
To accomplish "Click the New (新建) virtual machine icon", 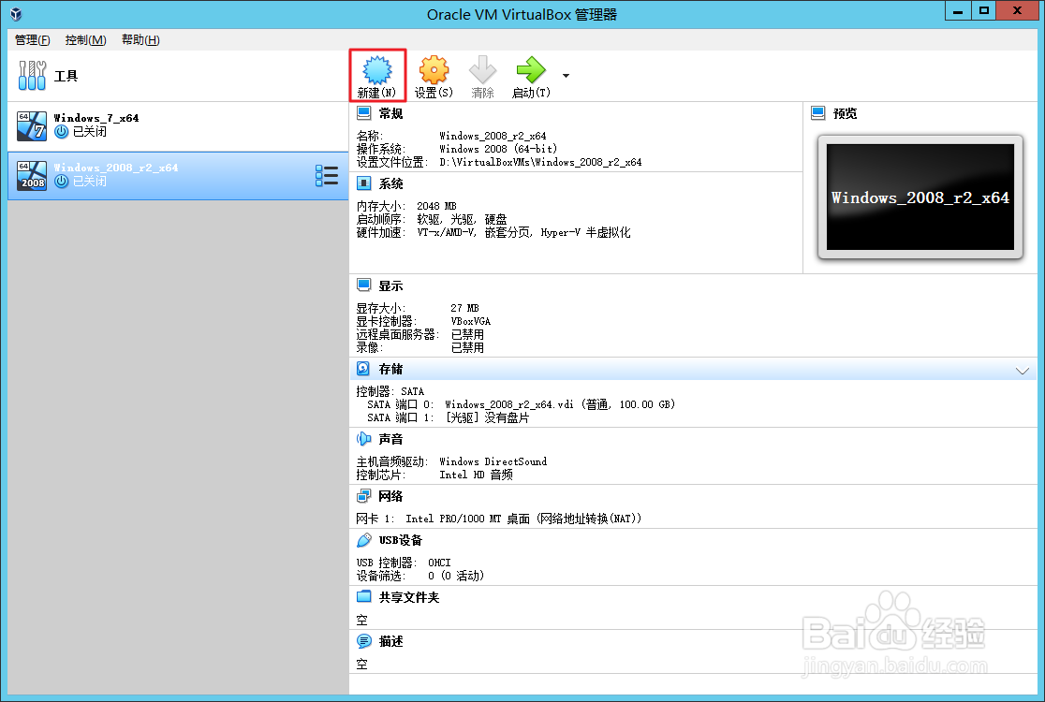I will 377,70.
